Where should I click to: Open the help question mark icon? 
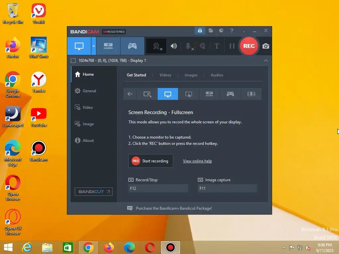tap(232, 31)
